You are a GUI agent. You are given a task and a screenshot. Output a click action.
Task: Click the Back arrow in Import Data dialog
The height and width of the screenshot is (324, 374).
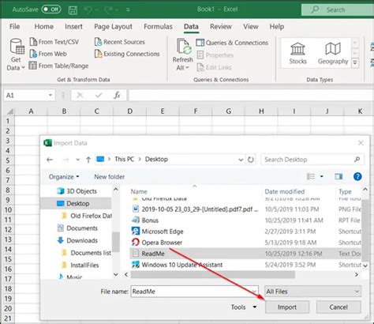tap(50, 160)
